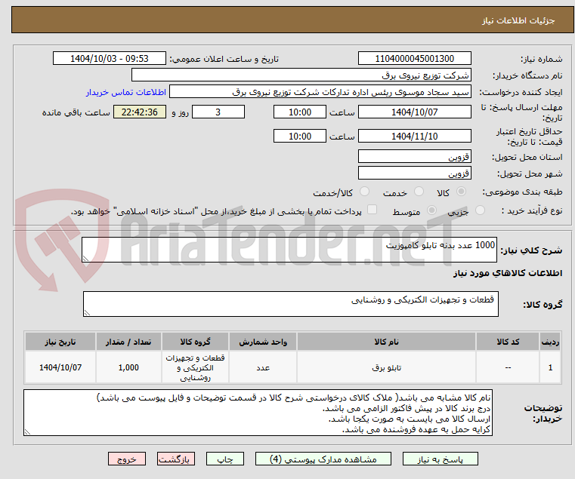Click resize handle of شرح کلی نیاز box
The width and height of the screenshot is (575, 479).
coord(85,259)
